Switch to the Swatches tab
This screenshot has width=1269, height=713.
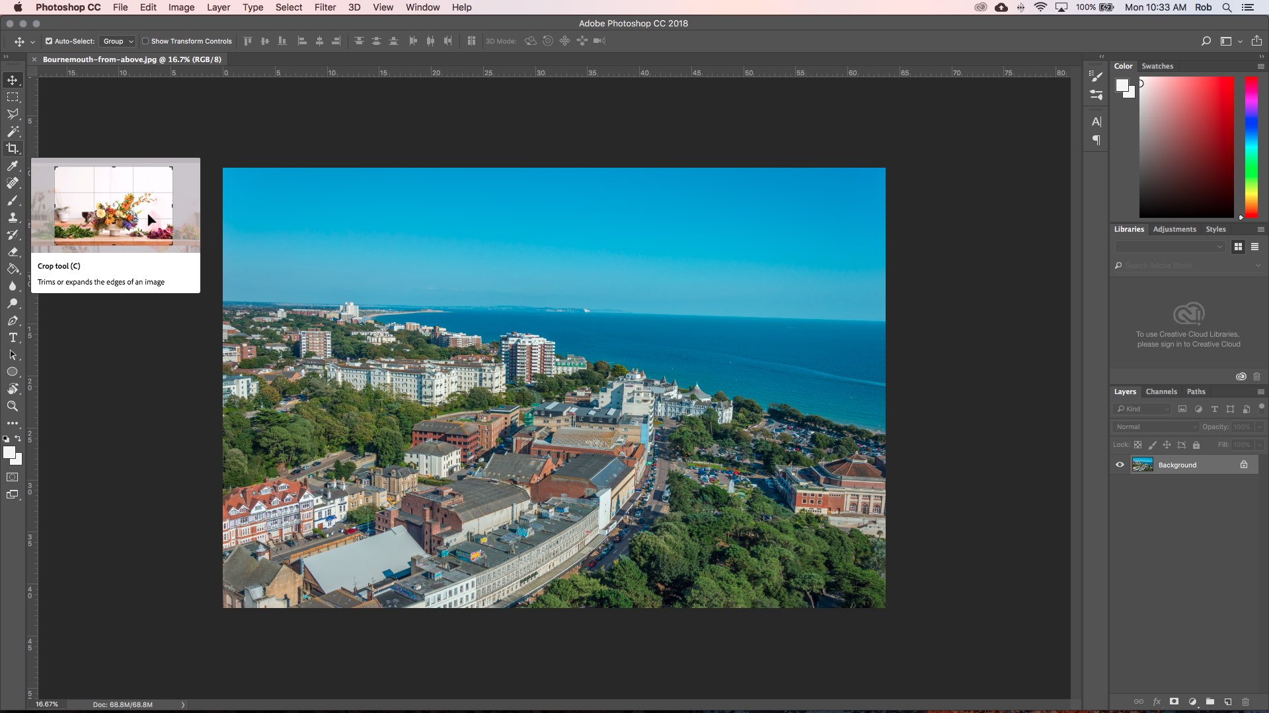pyautogui.click(x=1157, y=66)
